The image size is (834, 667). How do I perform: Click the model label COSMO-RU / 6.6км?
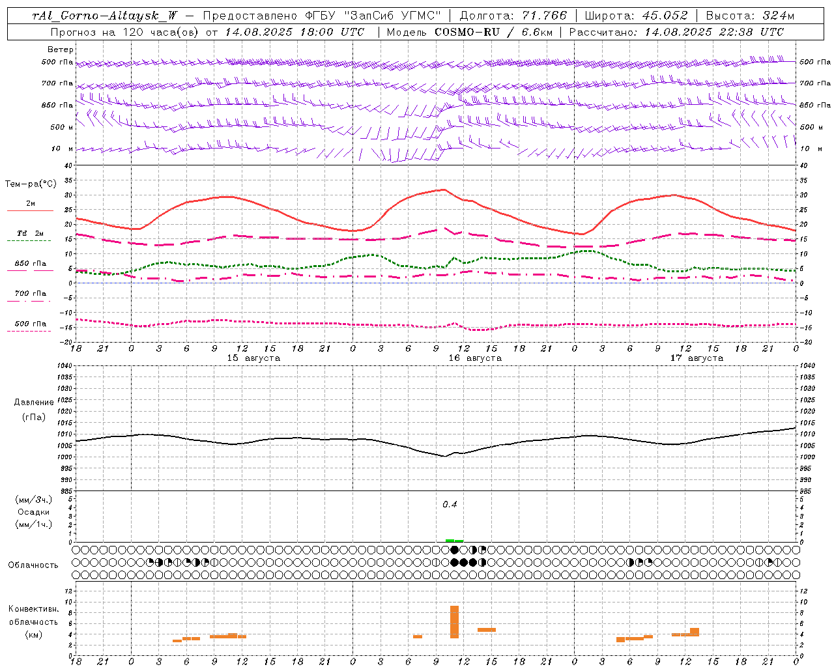[493, 32]
